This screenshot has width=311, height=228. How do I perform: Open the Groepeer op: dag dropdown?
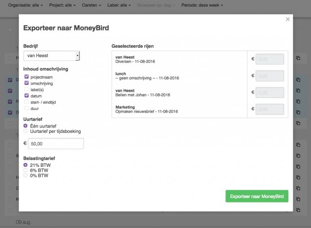point(156,5)
